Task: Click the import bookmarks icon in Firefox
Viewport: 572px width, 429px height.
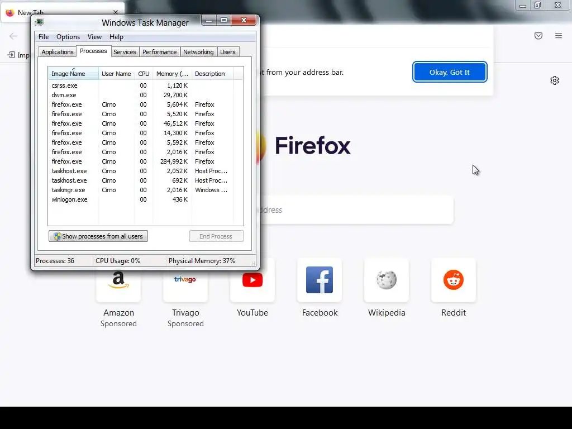Action: click(11, 55)
